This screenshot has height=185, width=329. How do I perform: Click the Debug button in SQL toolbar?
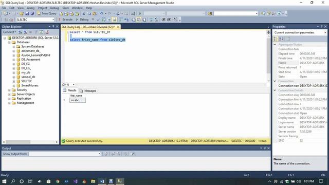coord(82,20)
